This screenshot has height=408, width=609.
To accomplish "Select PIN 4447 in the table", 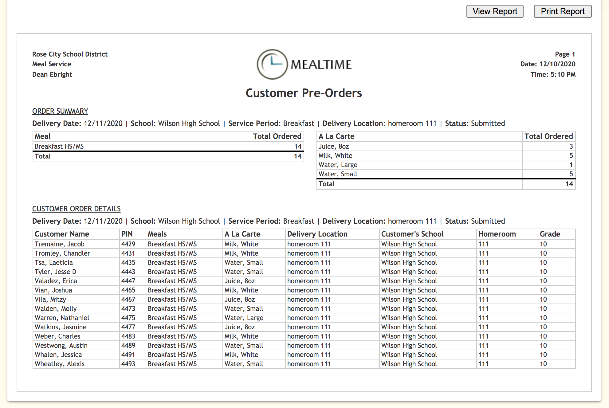I will (128, 281).
